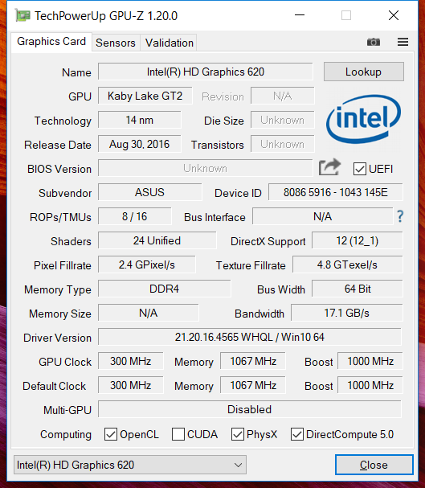Image resolution: width=425 pixels, height=488 pixels.
Task: Open the hamburger menu icon
Action: coord(403,42)
